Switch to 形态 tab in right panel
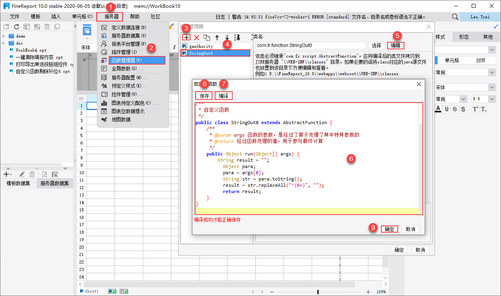The width and height of the screenshot is (501, 296). pos(464,37)
